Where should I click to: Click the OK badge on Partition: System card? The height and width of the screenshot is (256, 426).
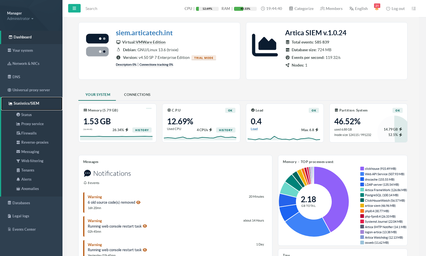point(398,110)
